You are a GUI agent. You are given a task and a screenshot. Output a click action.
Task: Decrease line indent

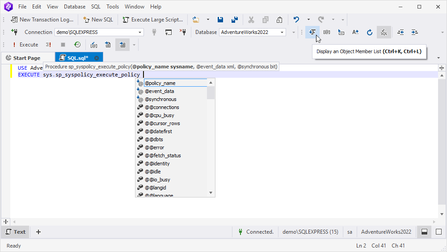pos(401,32)
